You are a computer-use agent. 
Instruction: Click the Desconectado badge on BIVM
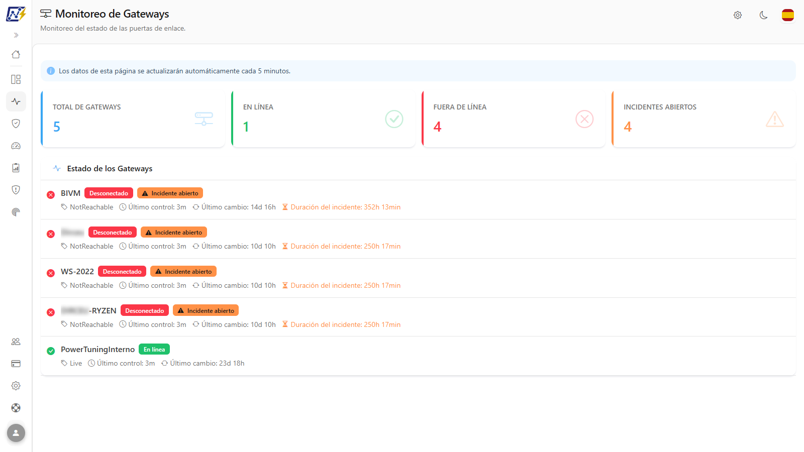pos(109,193)
